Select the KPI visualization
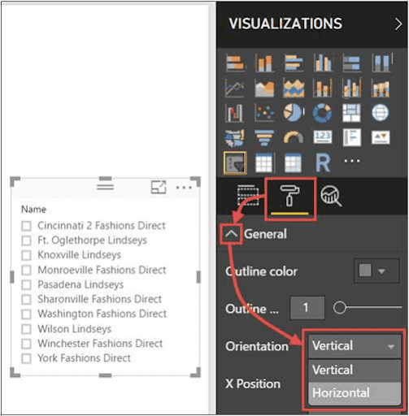 tap(381, 137)
